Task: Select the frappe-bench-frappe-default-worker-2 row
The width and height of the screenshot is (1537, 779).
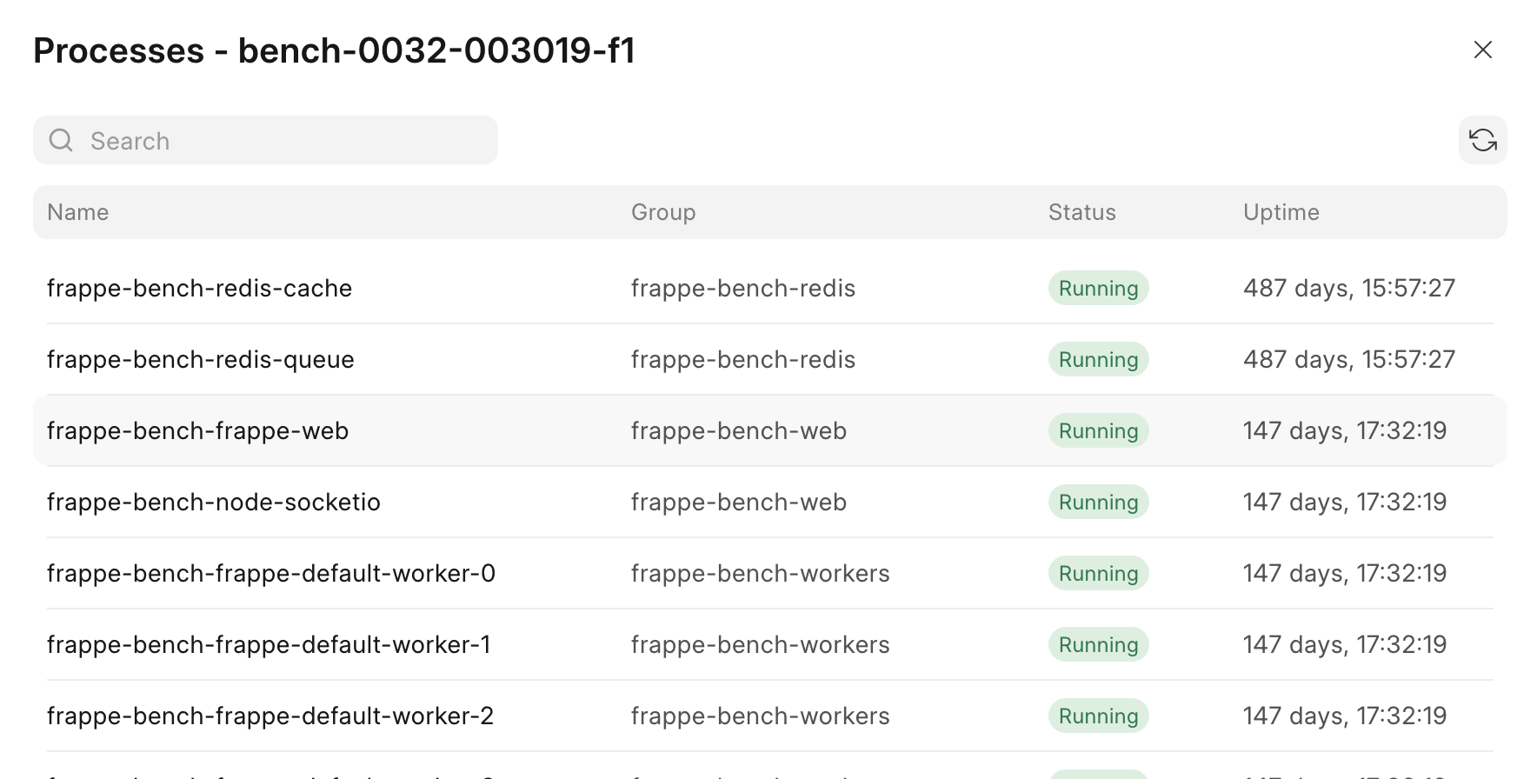Action: 269,716
